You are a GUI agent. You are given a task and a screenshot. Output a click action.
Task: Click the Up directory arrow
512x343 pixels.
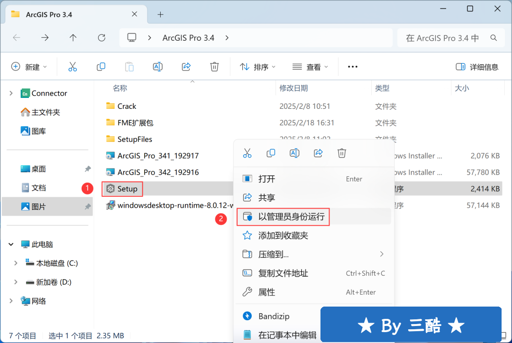(x=73, y=38)
